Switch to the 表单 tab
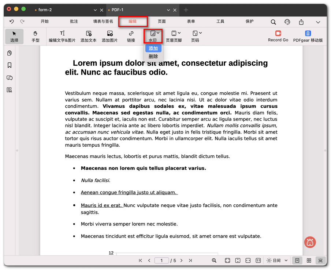 pos(191,21)
